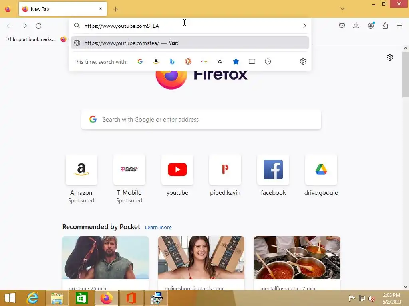Click the page vertical scrollbar thumb
Screen dimensions: 409x306
click(x=405, y=75)
